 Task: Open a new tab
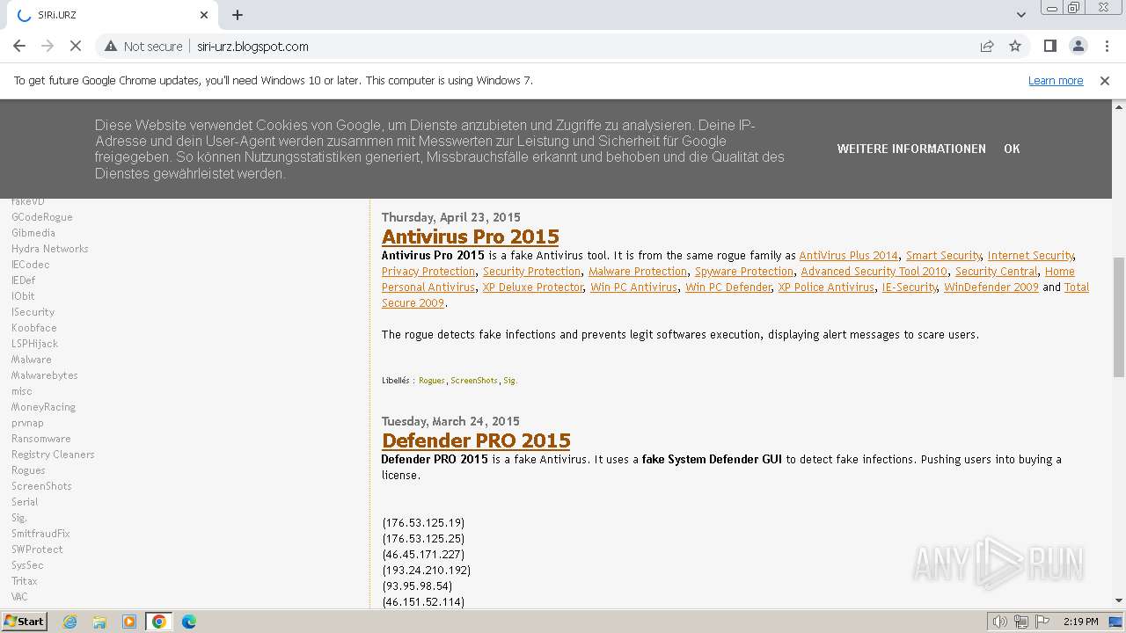(238, 15)
